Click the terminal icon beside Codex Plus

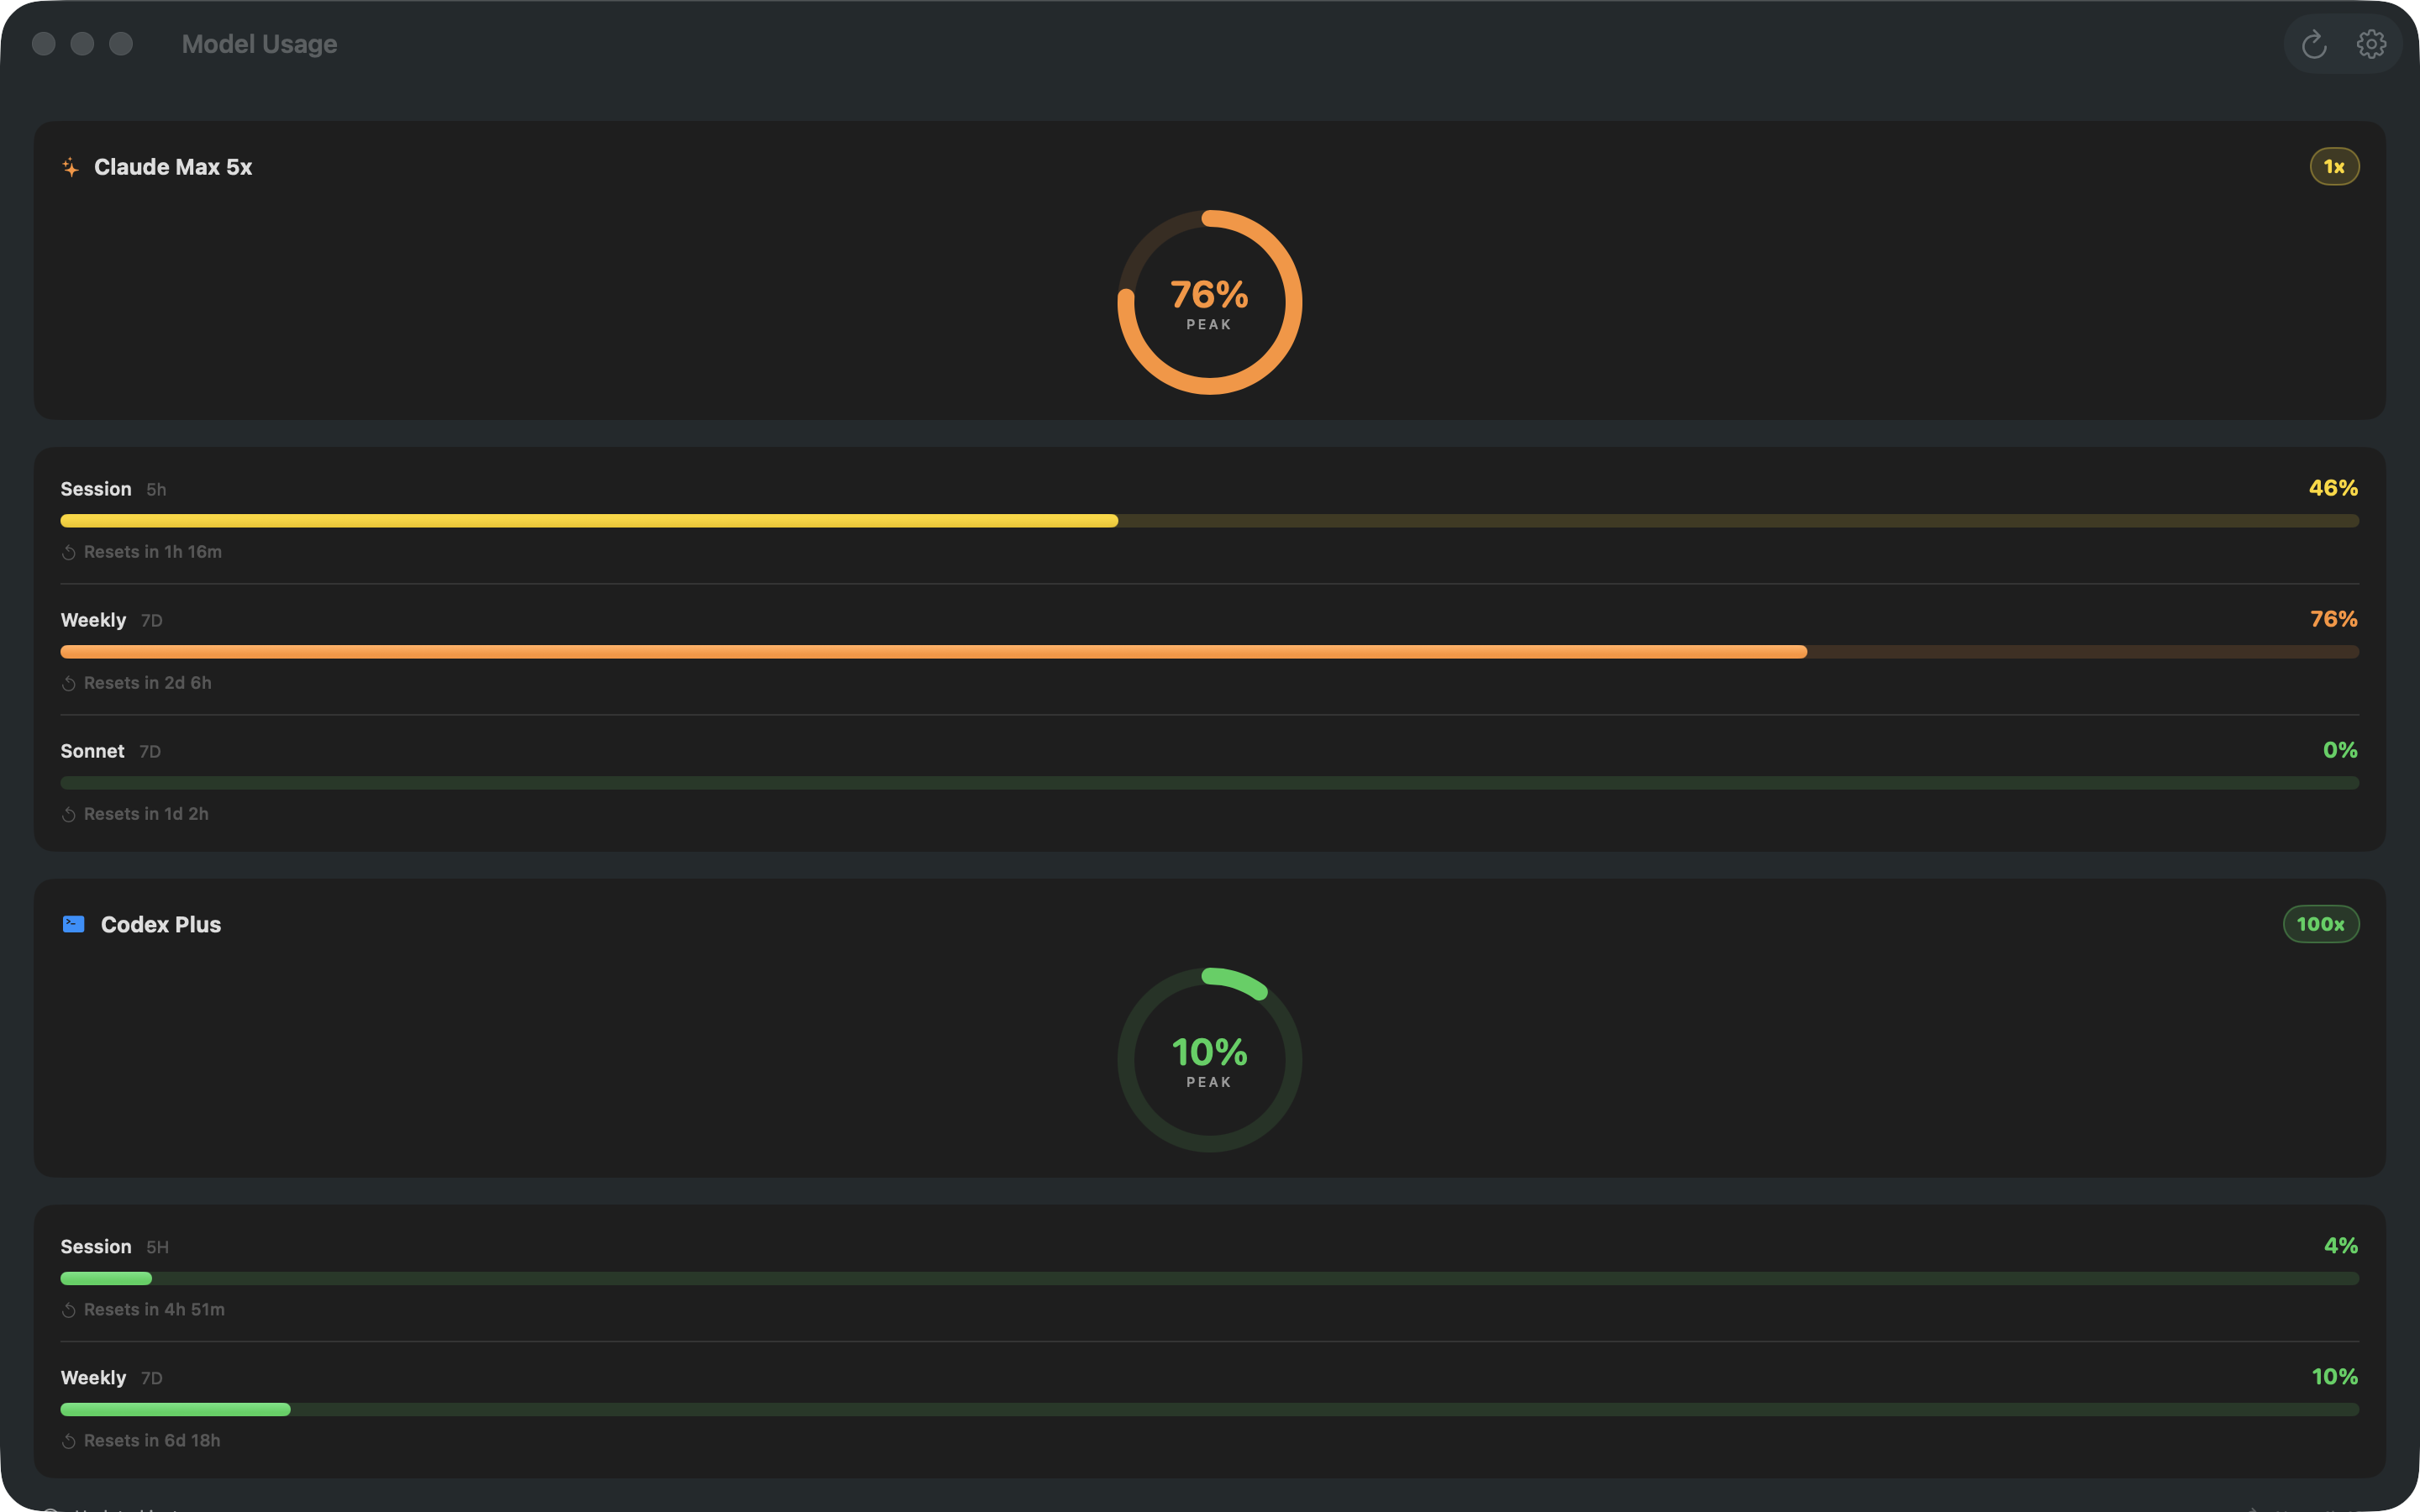(x=73, y=924)
